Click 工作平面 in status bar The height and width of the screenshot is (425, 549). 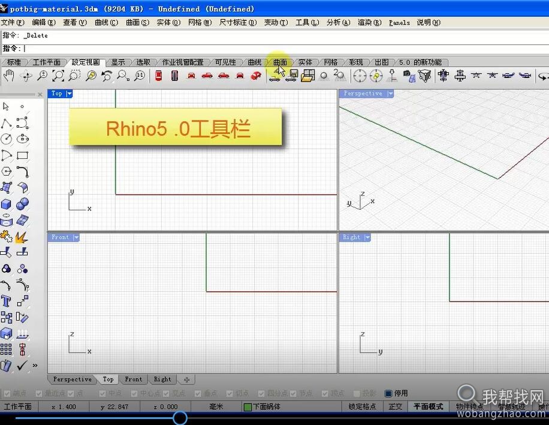coord(18,406)
